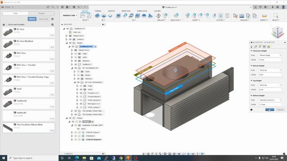
Task: Switch to the People tab
Action: coord(41,13)
